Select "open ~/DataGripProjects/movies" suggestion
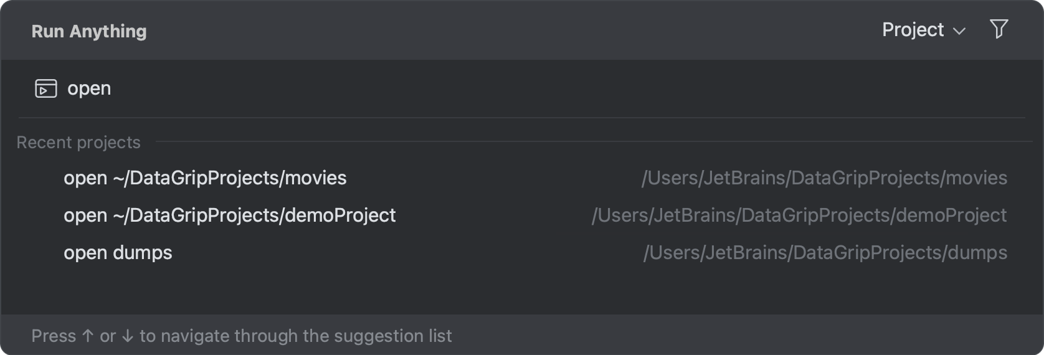 (522, 178)
